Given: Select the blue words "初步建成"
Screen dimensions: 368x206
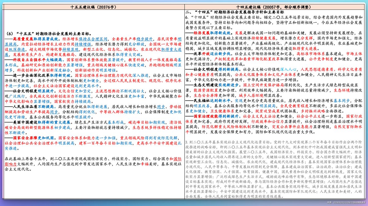Looking at the screenshot, I should click(62, 127).
